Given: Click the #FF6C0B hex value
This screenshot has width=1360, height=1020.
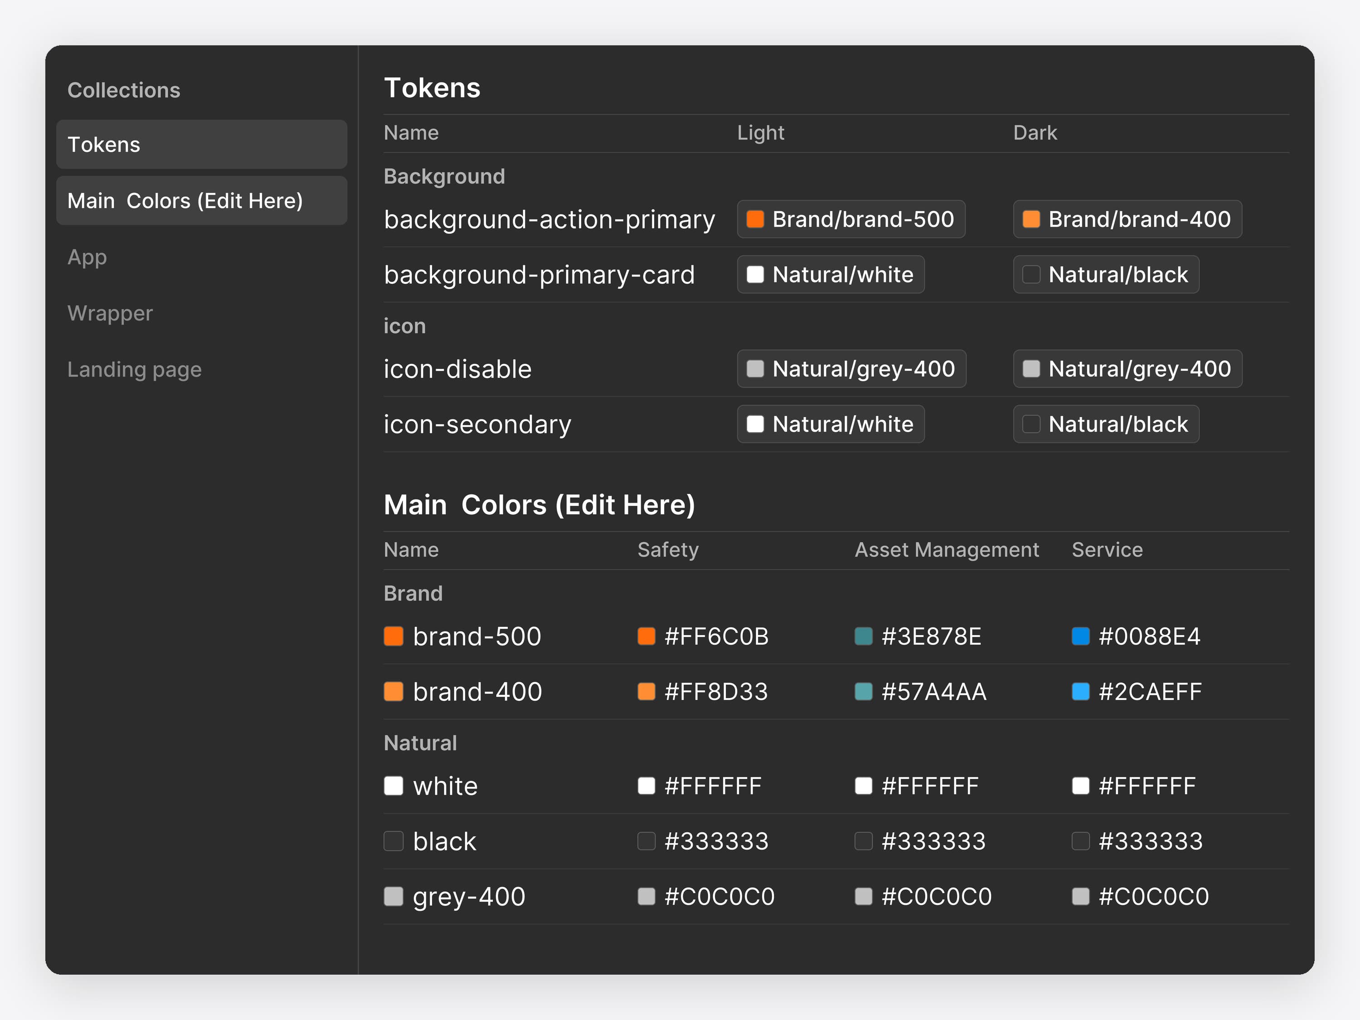Looking at the screenshot, I should (717, 636).
